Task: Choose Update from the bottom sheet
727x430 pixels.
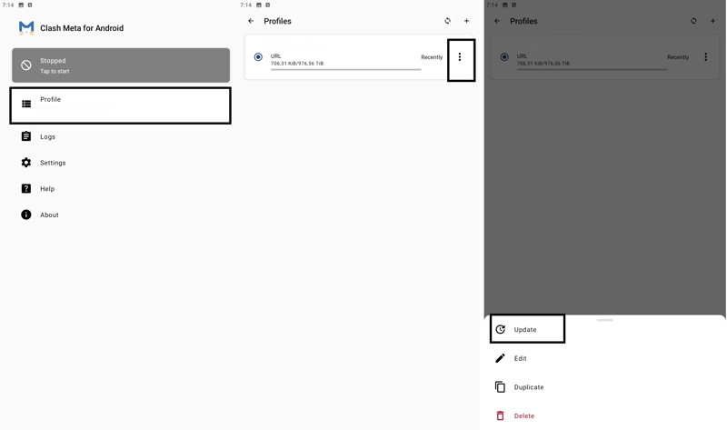Action: [x=526, y=329]
